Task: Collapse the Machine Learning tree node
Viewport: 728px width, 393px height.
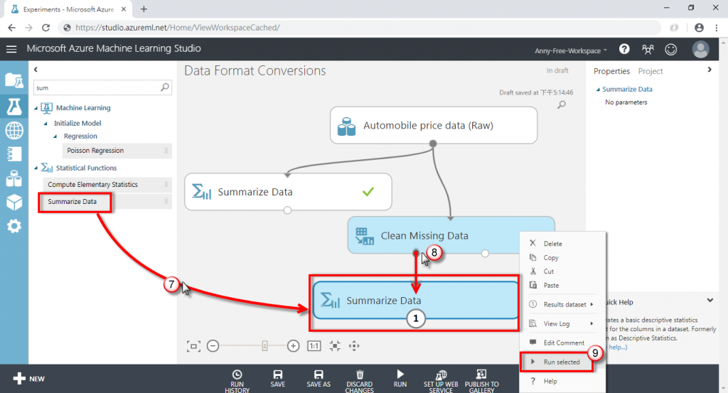Action: pyautogui.click(x=36, y=108)
